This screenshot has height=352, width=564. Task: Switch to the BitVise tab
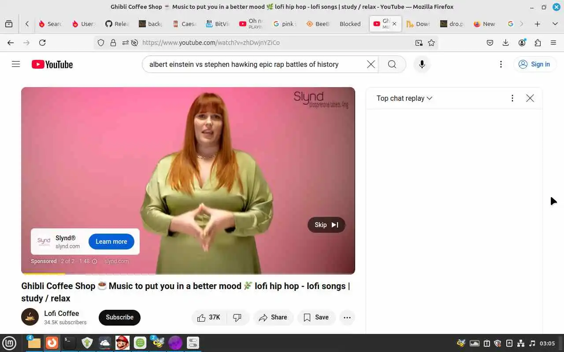(x=219, y=24)
